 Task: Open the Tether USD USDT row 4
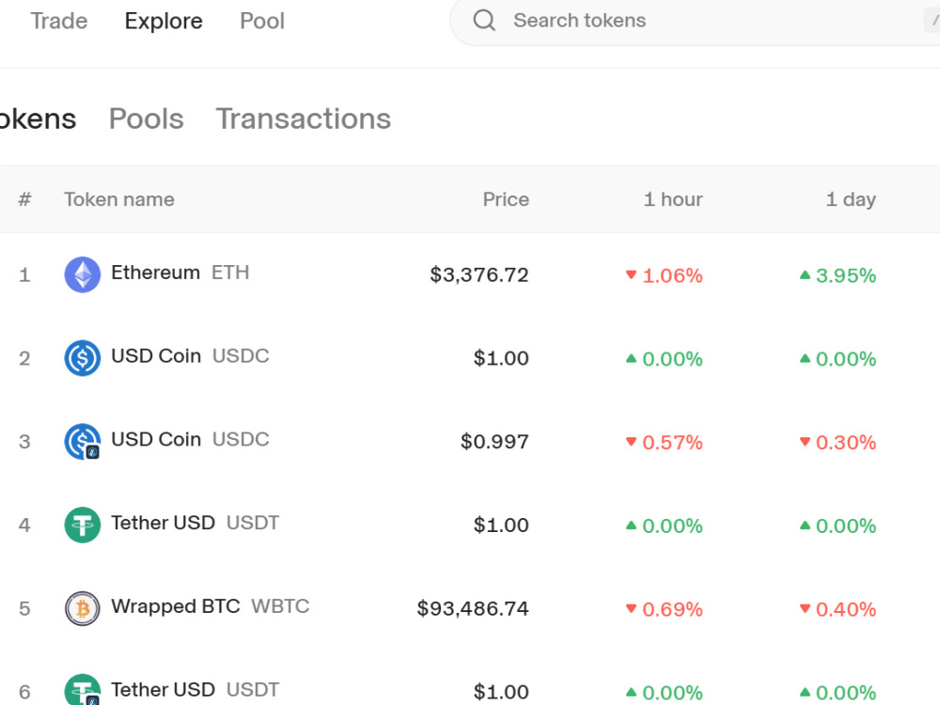tap(470, 525)
